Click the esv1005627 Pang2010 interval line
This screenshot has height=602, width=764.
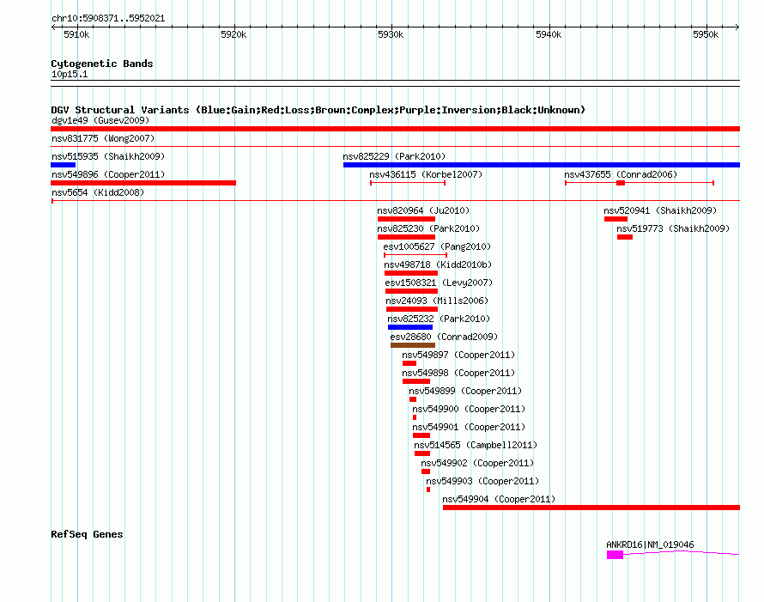pyautogui.click(x=415, y=255)
